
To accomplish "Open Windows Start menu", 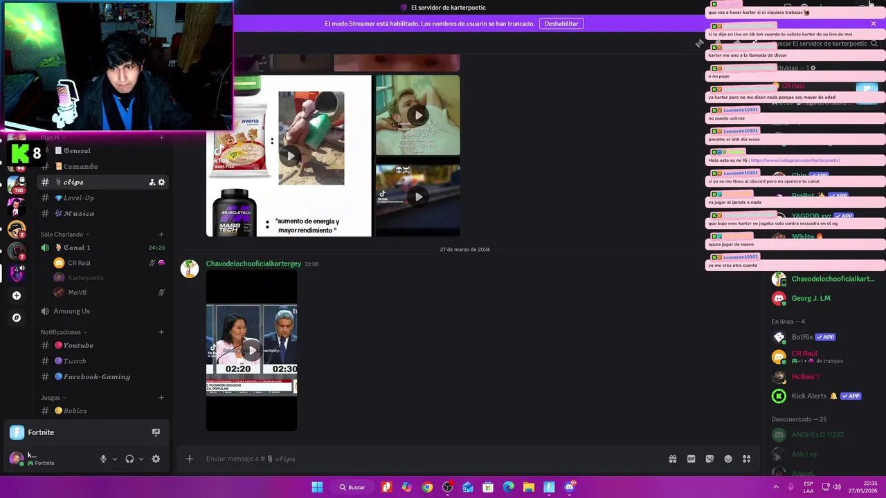I will [x=317, y=487].
